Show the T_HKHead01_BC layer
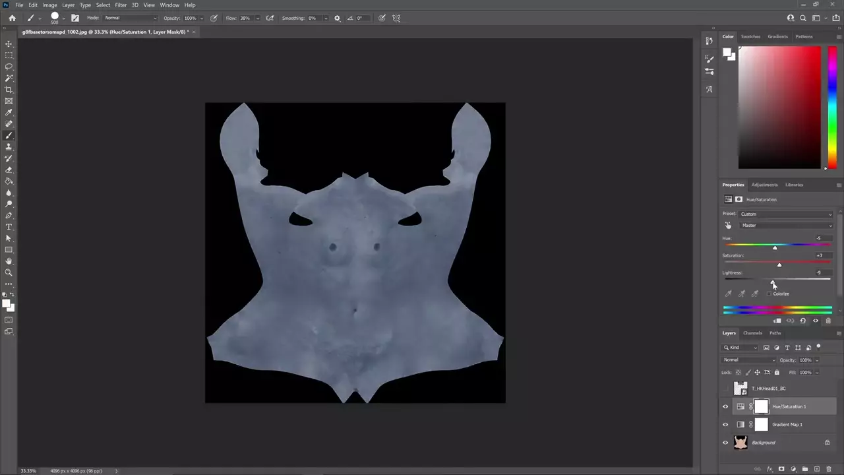The image size is (844, 475). 725,389
